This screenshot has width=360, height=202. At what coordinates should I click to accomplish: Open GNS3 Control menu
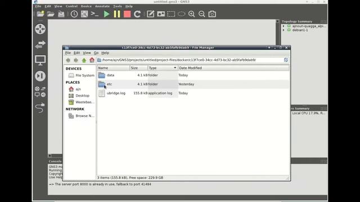point(71,6)
